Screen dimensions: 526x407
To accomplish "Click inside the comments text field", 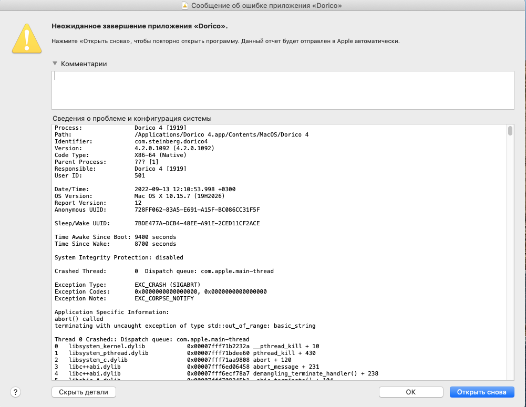I will tap(283, 90).
